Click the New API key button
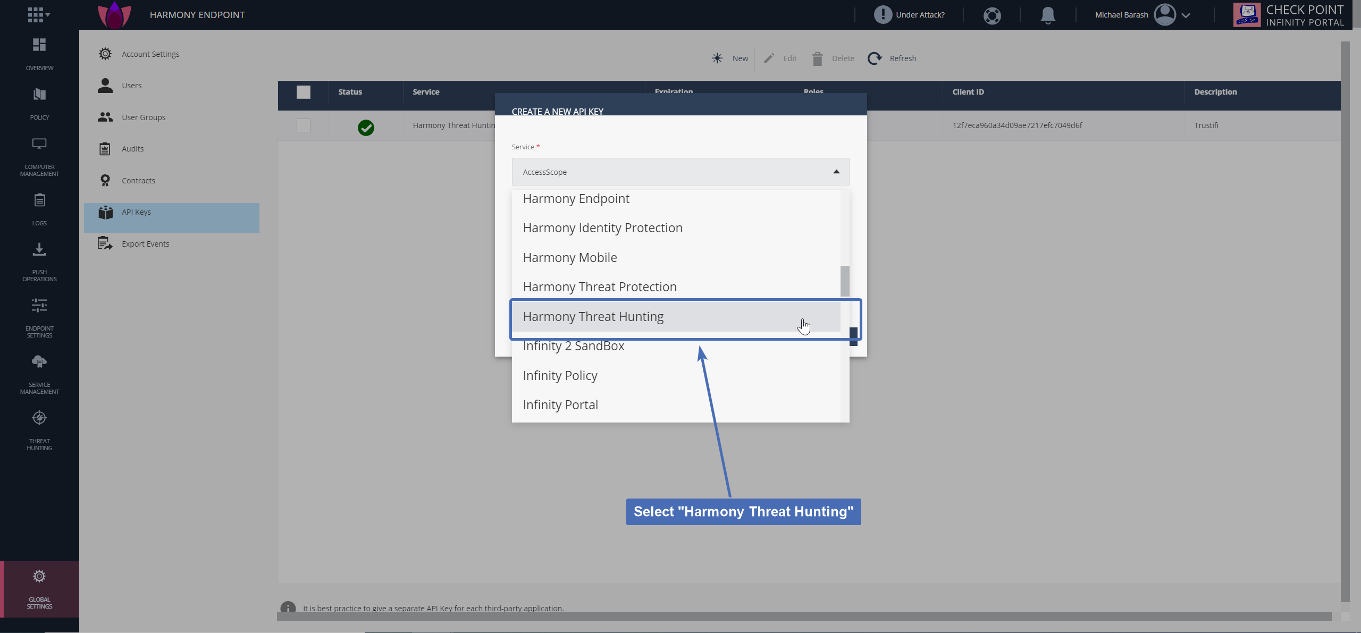 point(730,58)
